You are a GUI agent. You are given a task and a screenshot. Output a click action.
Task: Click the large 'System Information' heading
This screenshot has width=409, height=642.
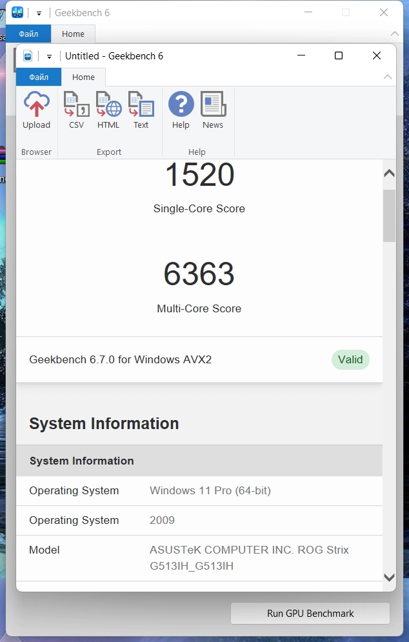pyautogui.click(x=104, y=423)
